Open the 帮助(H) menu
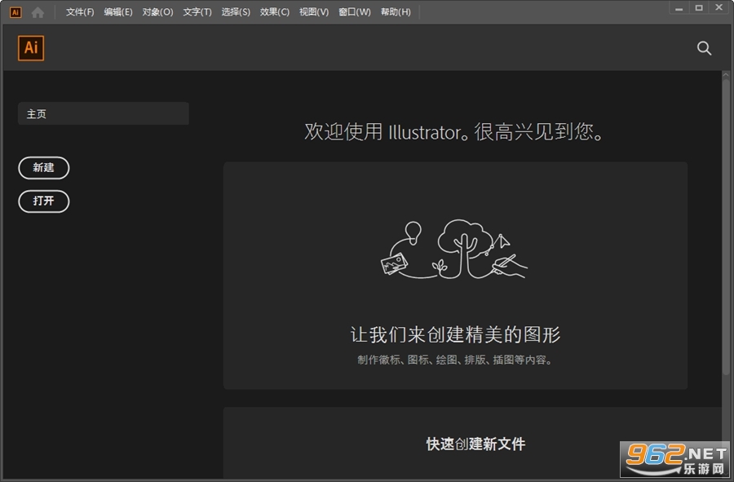 pos(396,12)
